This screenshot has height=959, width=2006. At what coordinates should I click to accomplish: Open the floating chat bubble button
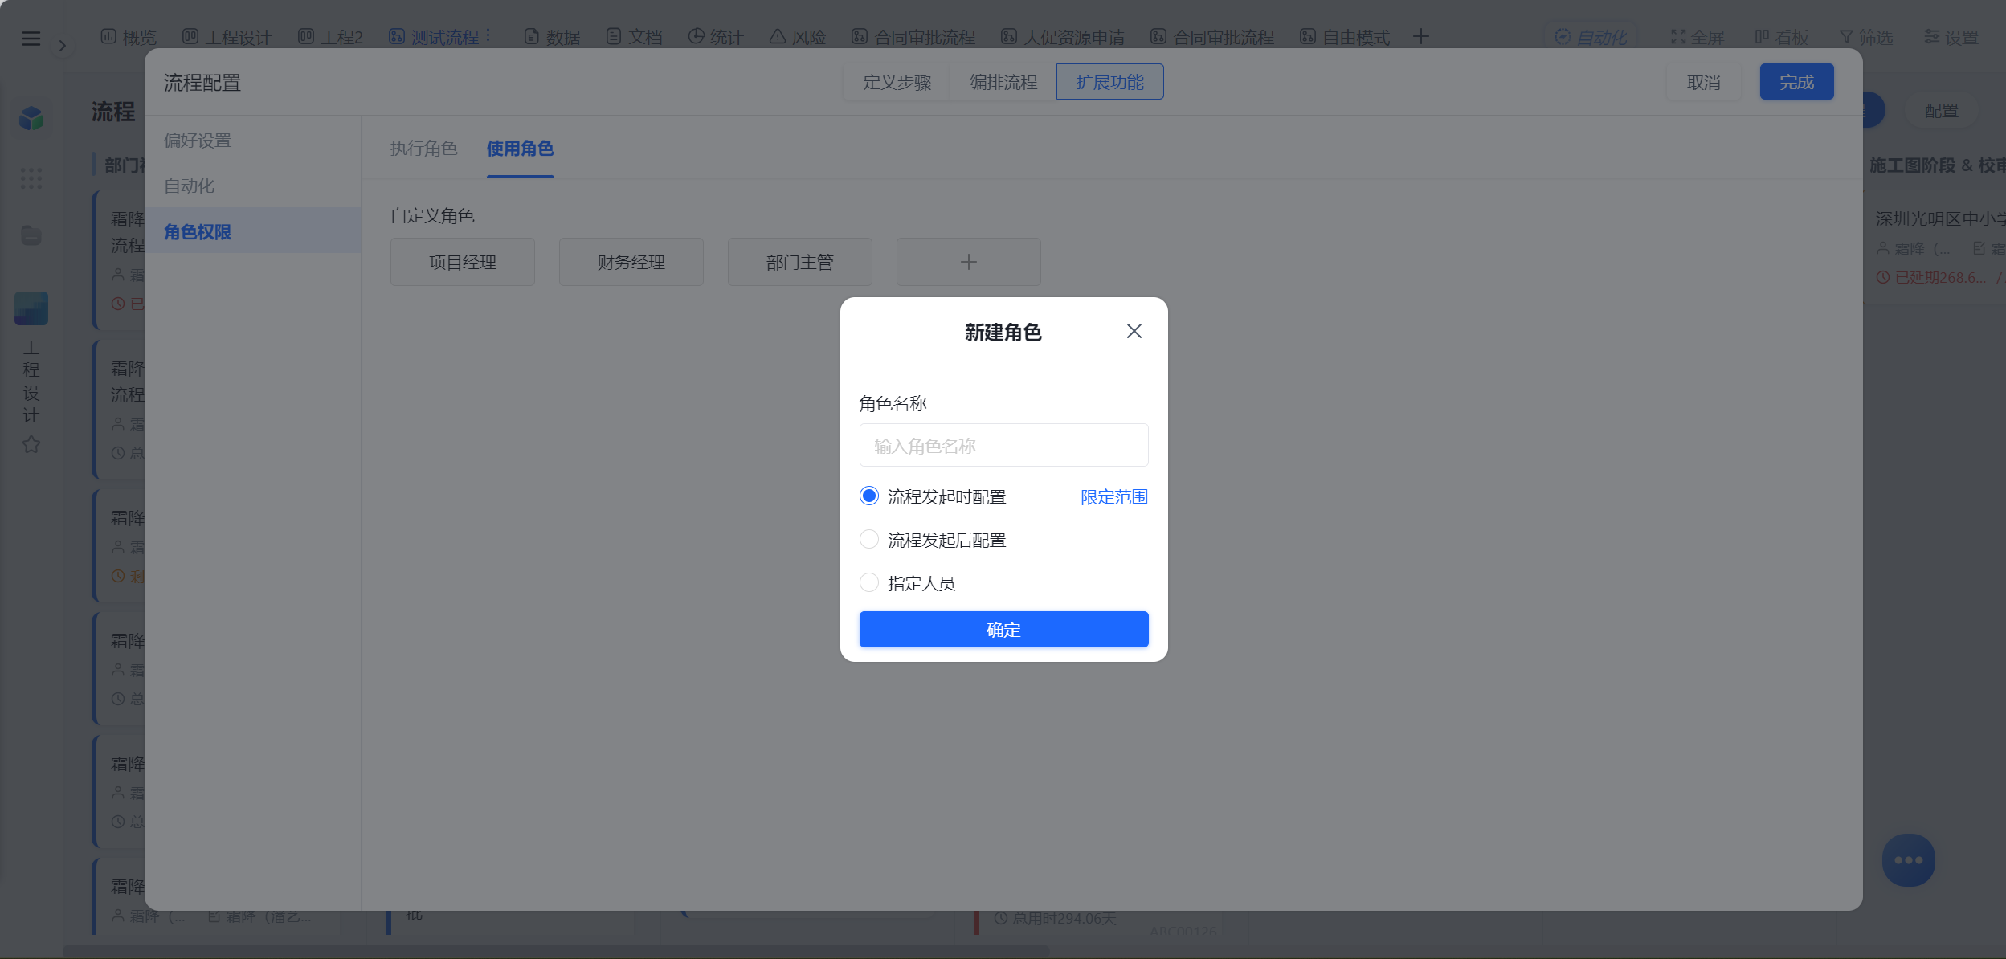[1908, 860]
